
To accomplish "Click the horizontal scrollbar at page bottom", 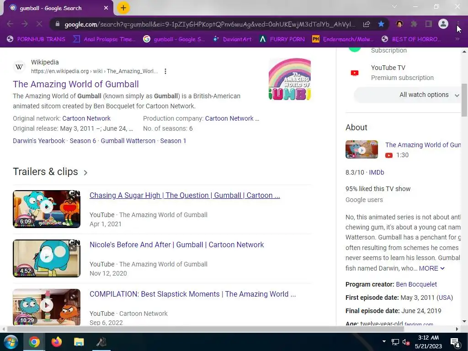I will 205,329.
